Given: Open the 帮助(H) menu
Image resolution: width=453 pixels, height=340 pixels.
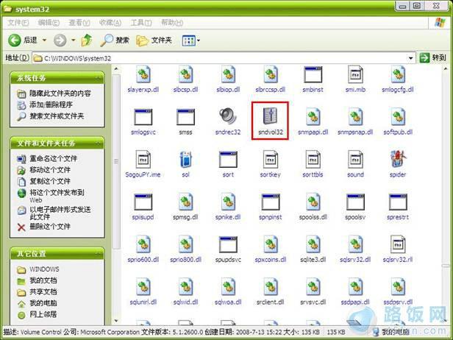Looking at the screenshot, I should pyautogui.click(x=172, y=23).
